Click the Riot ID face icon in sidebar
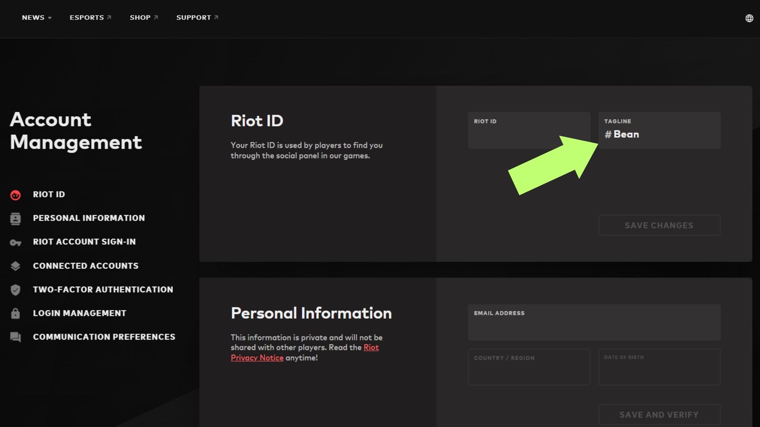Screen dimensions: 760x427 coord(15,195)
